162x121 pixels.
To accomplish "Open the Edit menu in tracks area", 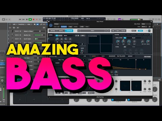I will (x=15, y=24).
